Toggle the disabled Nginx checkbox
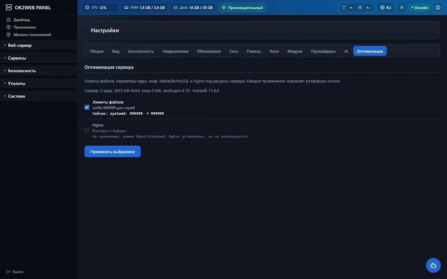 pyautogui.click(x=87, y=130)
